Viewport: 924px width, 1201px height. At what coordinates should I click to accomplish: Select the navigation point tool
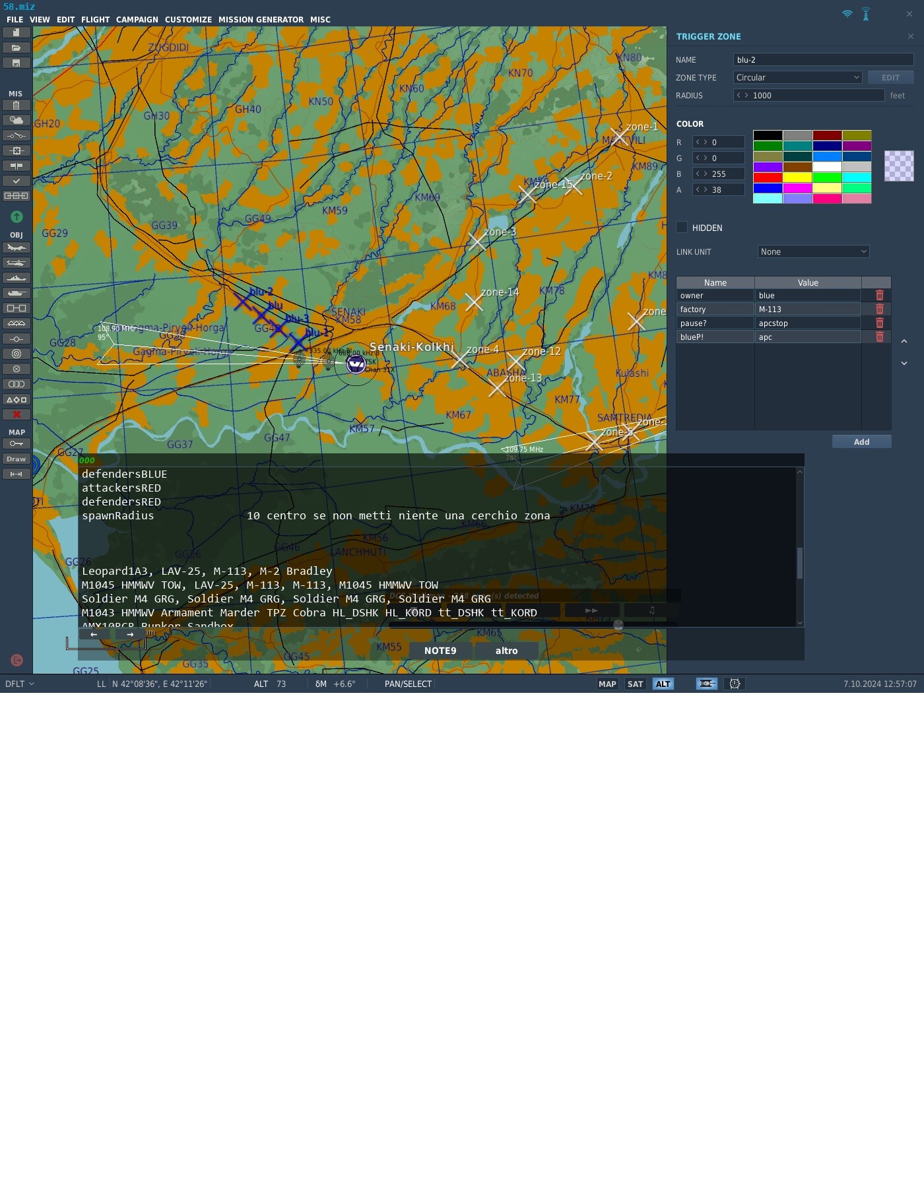[x=16, y=339]
